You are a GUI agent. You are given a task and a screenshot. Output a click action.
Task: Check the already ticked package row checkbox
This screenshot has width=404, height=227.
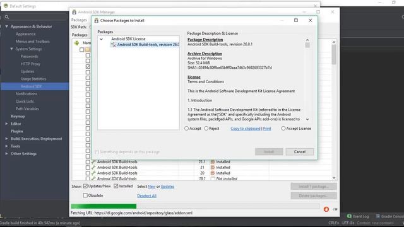(x=88, y=66)
